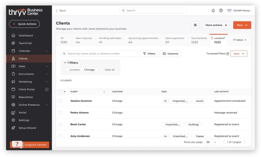Image resolution: width=261 pixels, height=157 pixels.
Task: Check the Pedro Alvarez row checkbox
Action: (x=61, y=113)
